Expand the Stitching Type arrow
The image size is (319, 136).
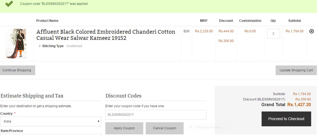40,46
